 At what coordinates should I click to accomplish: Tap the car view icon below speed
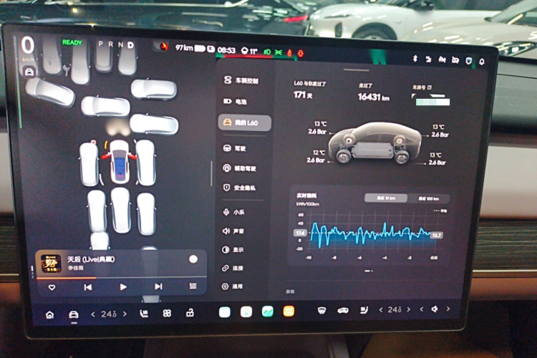(29, 72)
